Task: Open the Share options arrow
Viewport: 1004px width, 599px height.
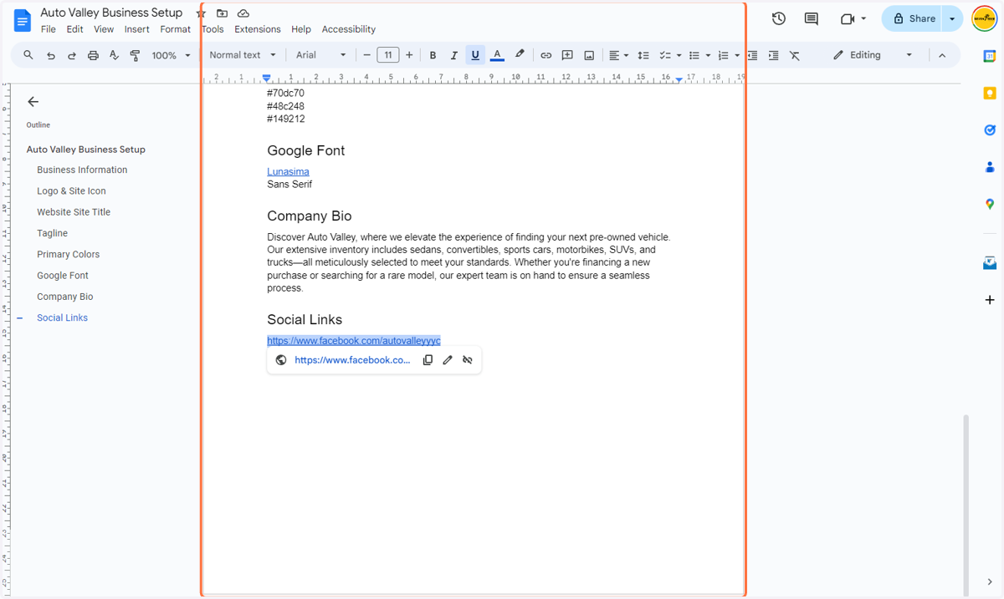Action: click(952, 18)
